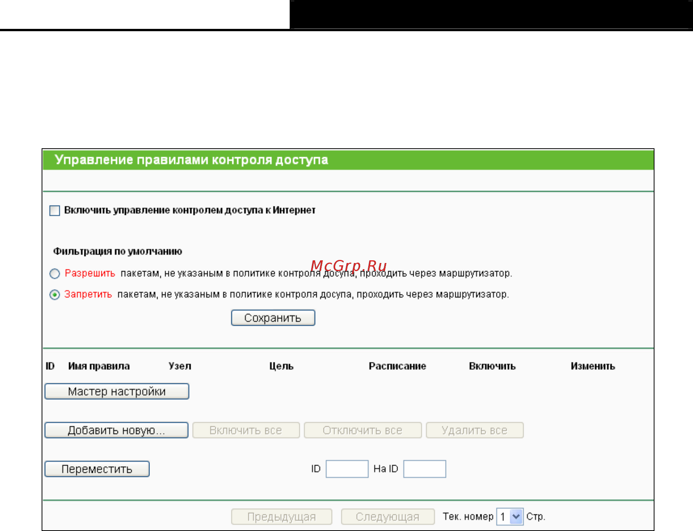Go to the Предыдущая page

(282, 516)
